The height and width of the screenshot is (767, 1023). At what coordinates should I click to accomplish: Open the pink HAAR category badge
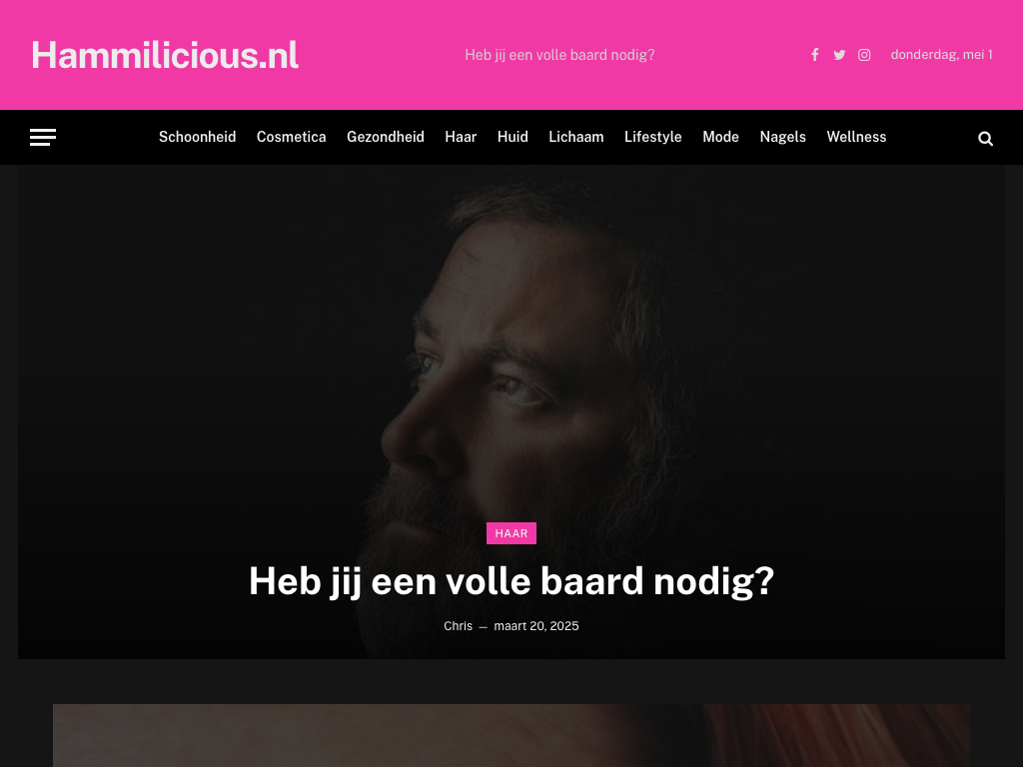[x=511, y=533]
